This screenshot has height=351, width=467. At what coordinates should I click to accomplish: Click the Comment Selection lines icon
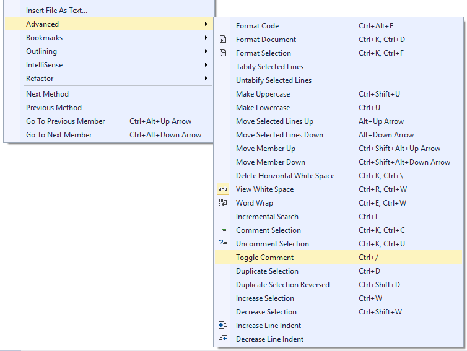pyautogui.click(x=223, y=230)
